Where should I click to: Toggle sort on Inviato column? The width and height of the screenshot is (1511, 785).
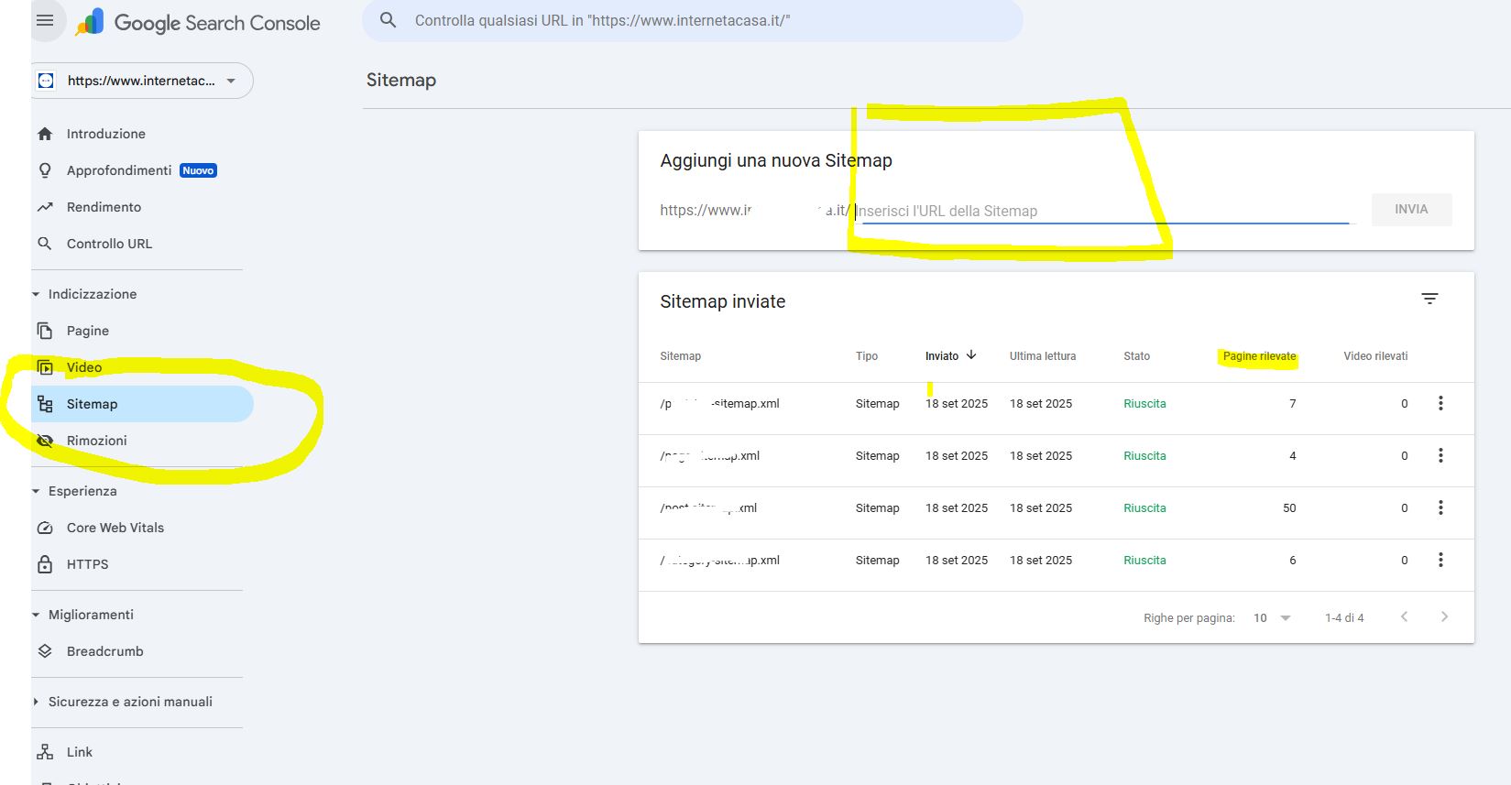point(942,356)
